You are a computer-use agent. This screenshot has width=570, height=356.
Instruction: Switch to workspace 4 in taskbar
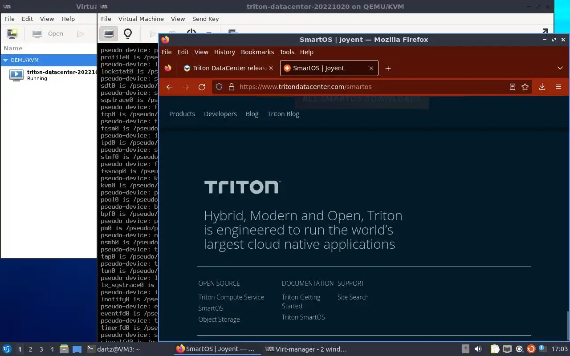tap(52, 349)
